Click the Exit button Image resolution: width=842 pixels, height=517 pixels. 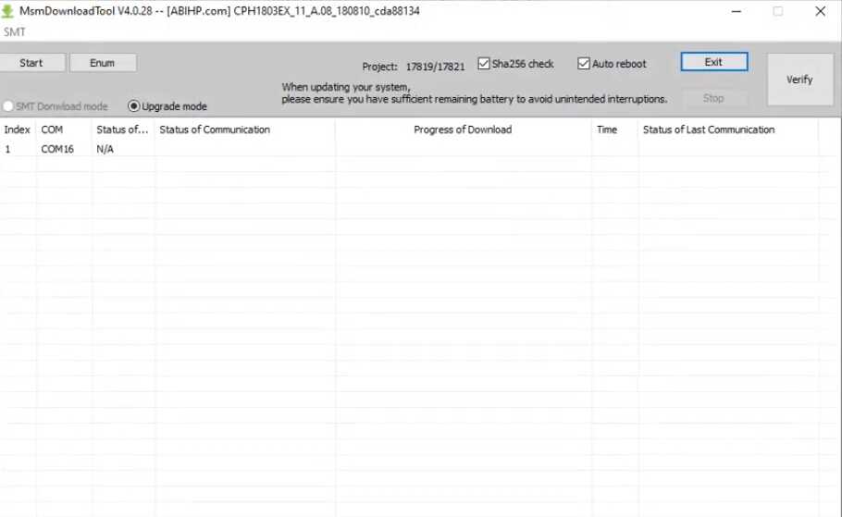click(x=713, y=62)
